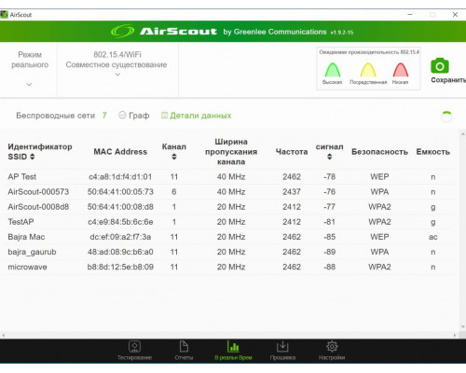Click the camera save icon
This screenshot has height=373, width=466.
(x=440, y=65)
